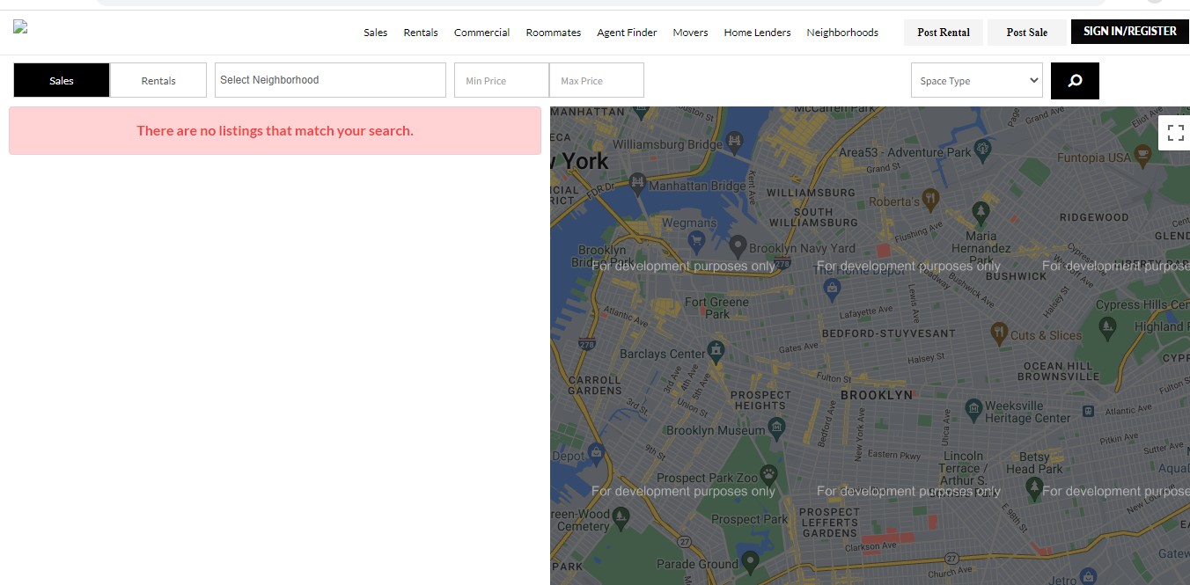Click the Fort Greene Park label
This screenshot has width=1190, height=585.
click(x=717, y=308)
